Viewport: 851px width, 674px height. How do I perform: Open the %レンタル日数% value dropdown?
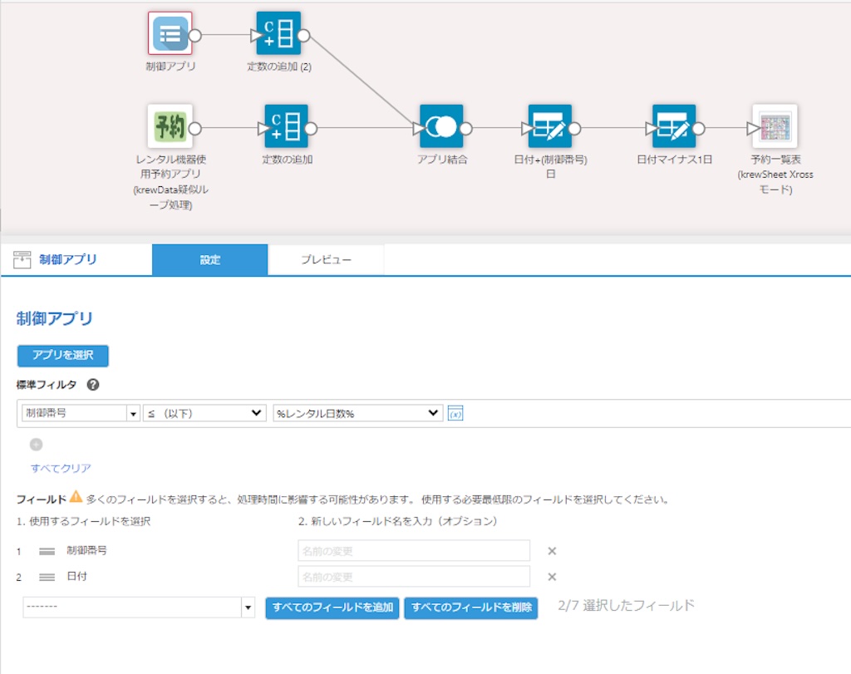(x=358, y=413)
